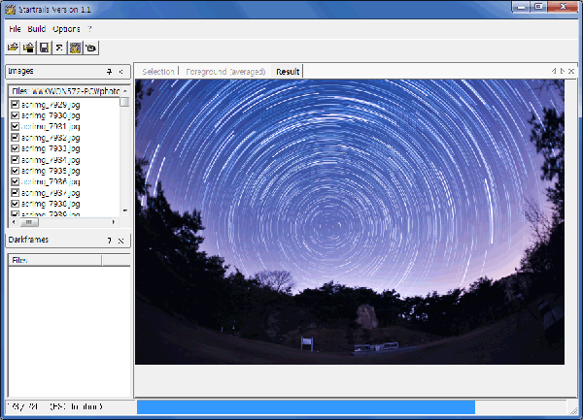Open the ? help menu

pos(89,29)
